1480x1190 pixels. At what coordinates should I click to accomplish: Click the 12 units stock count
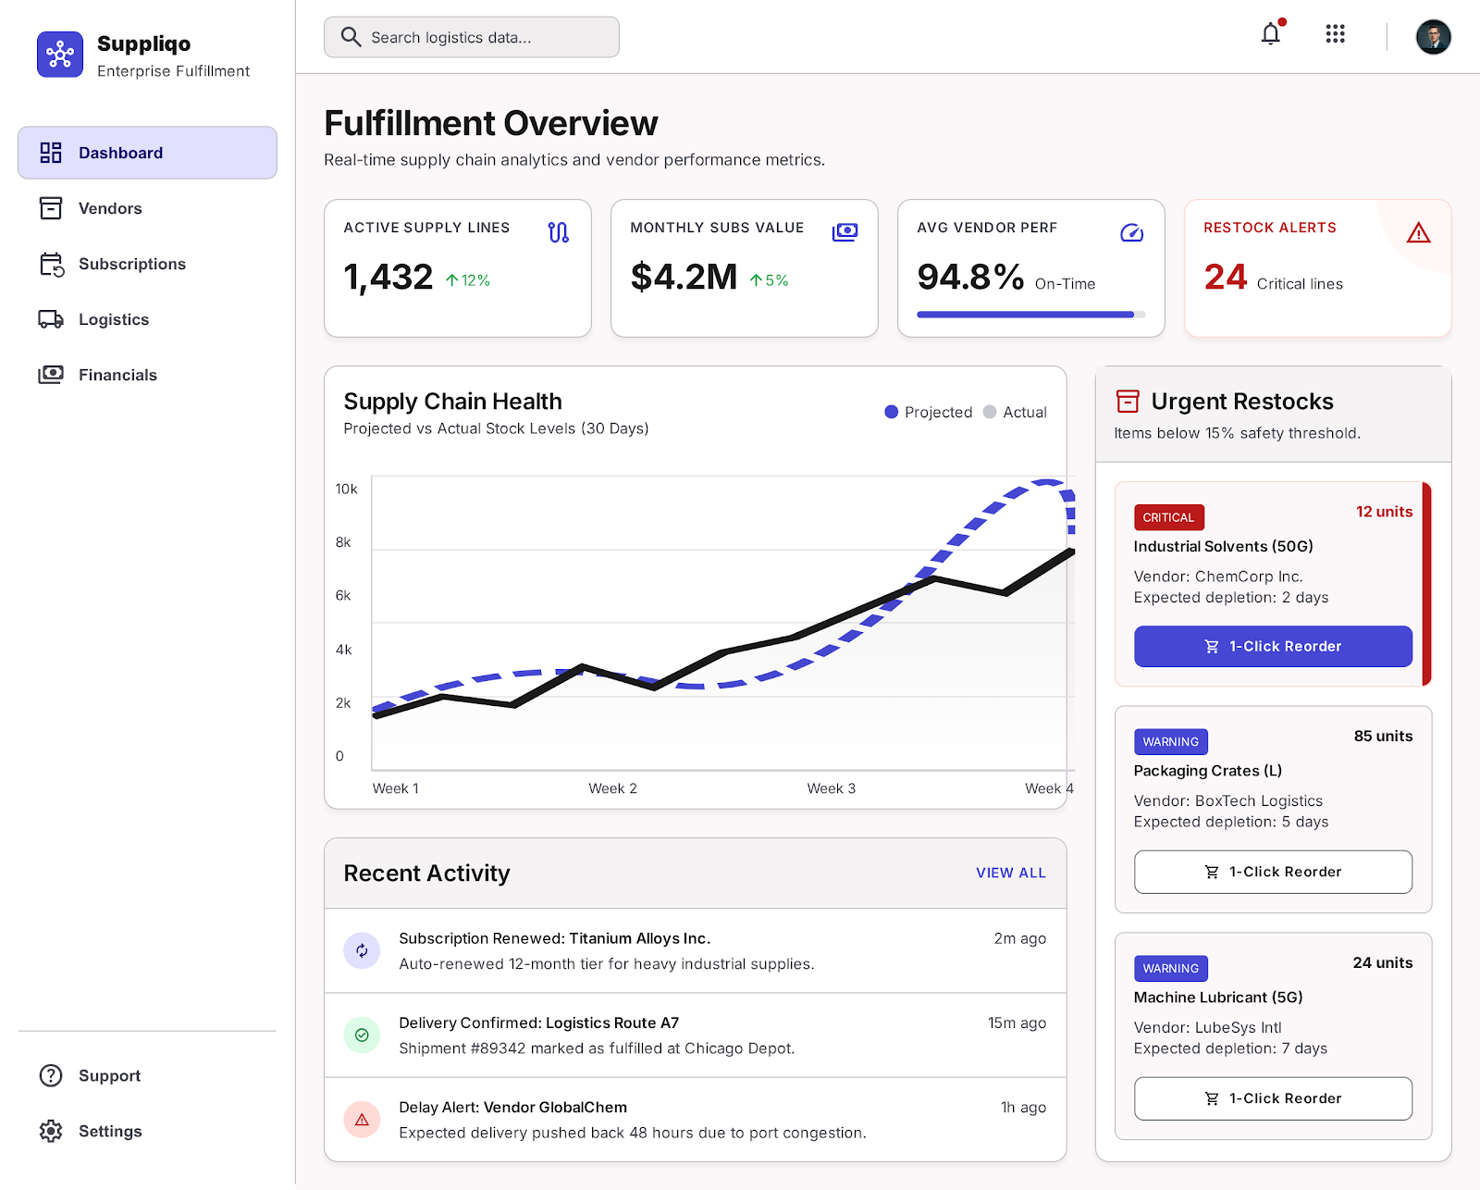[1385, 512]
